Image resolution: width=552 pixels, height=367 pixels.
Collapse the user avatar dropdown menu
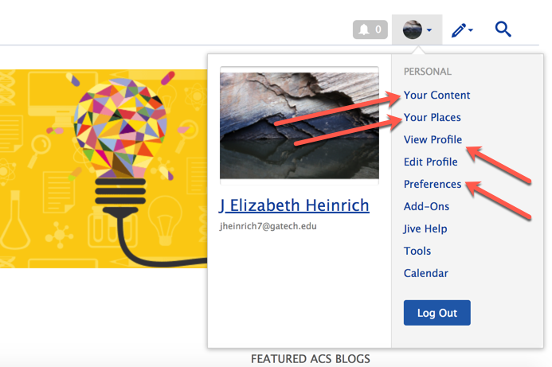pyautogui.click(x=418, y=30)
